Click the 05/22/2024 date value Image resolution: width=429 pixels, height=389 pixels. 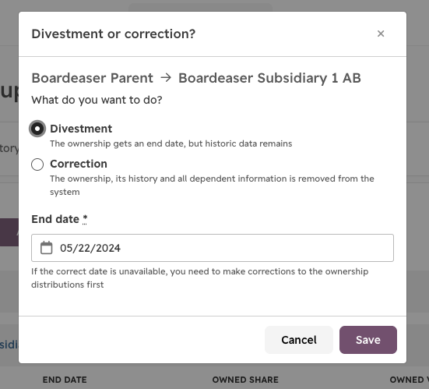coord(90,248)
